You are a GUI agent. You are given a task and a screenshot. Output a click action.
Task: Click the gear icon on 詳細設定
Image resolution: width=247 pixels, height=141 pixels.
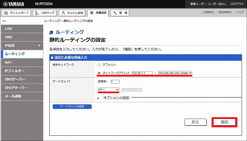(x=92, y=13)
